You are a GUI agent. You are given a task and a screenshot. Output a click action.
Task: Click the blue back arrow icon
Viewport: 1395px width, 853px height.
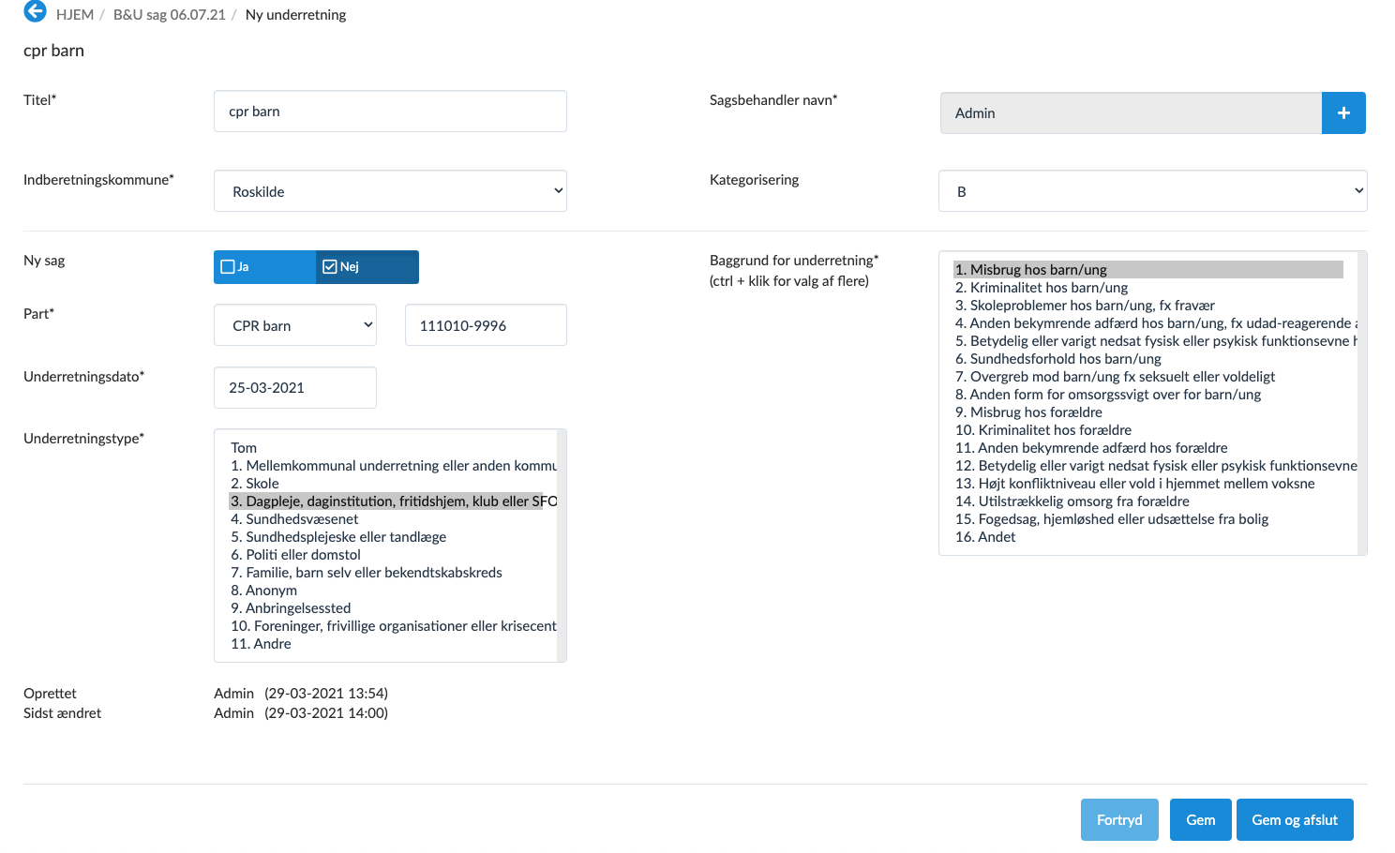click(x=35, y=12)
